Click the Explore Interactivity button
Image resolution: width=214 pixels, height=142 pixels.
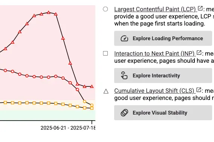click(x=163, y=76)
